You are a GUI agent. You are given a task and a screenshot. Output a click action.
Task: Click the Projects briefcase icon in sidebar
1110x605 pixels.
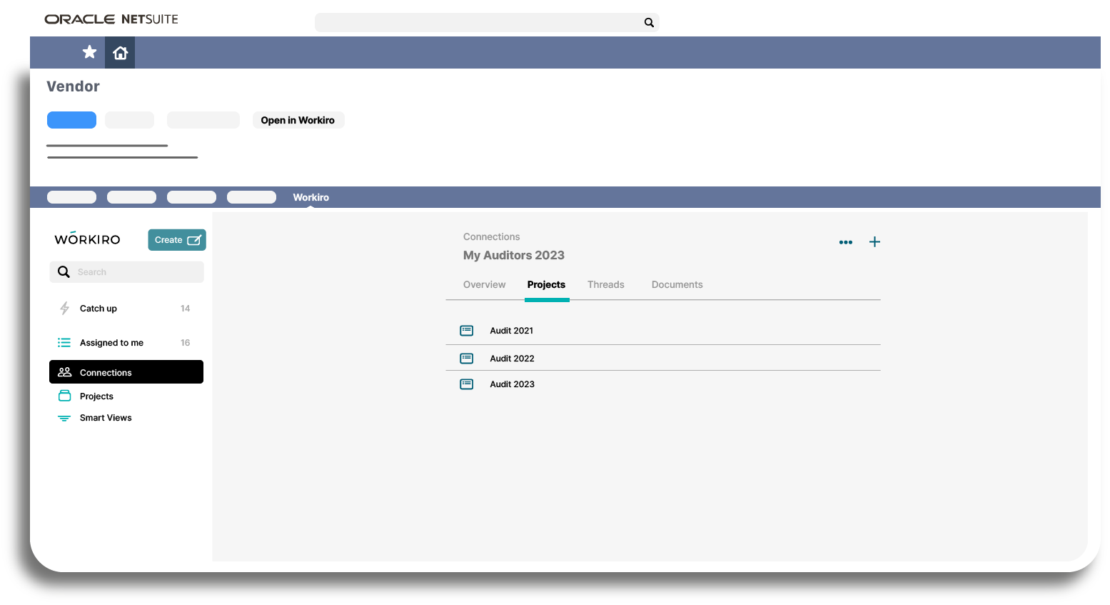[x=64, y=395]
